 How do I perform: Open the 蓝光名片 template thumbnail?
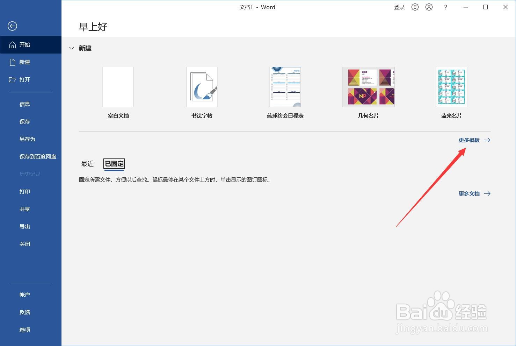[x=451, y=87]
